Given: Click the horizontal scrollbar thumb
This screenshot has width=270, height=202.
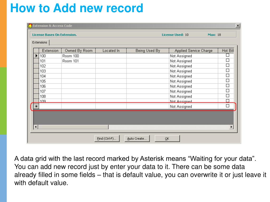Looking at the screenshot, I should point(73,127).
